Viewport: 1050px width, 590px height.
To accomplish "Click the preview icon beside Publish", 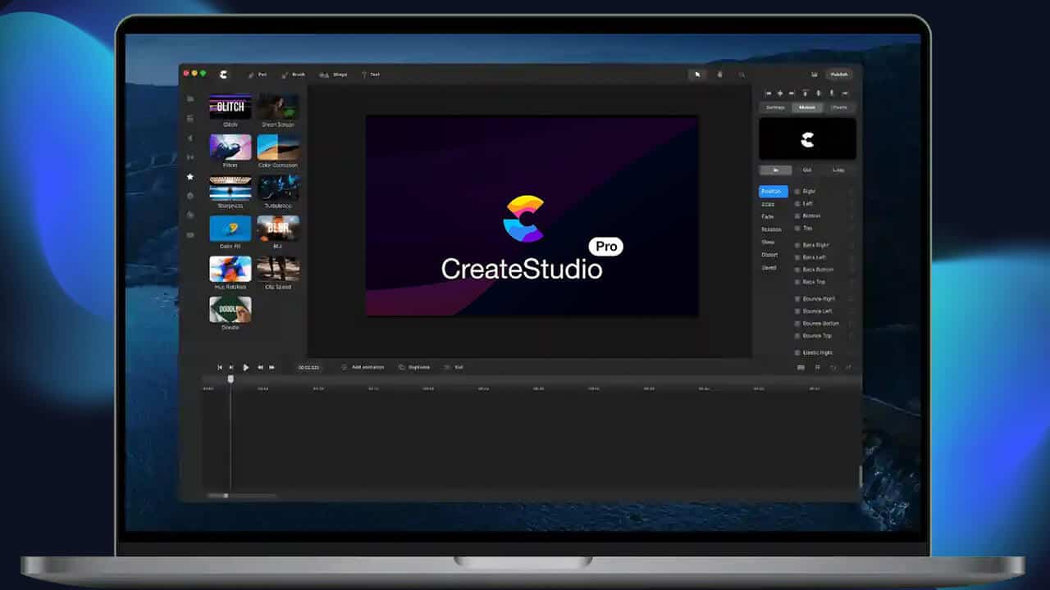I will tap(815, 75).
